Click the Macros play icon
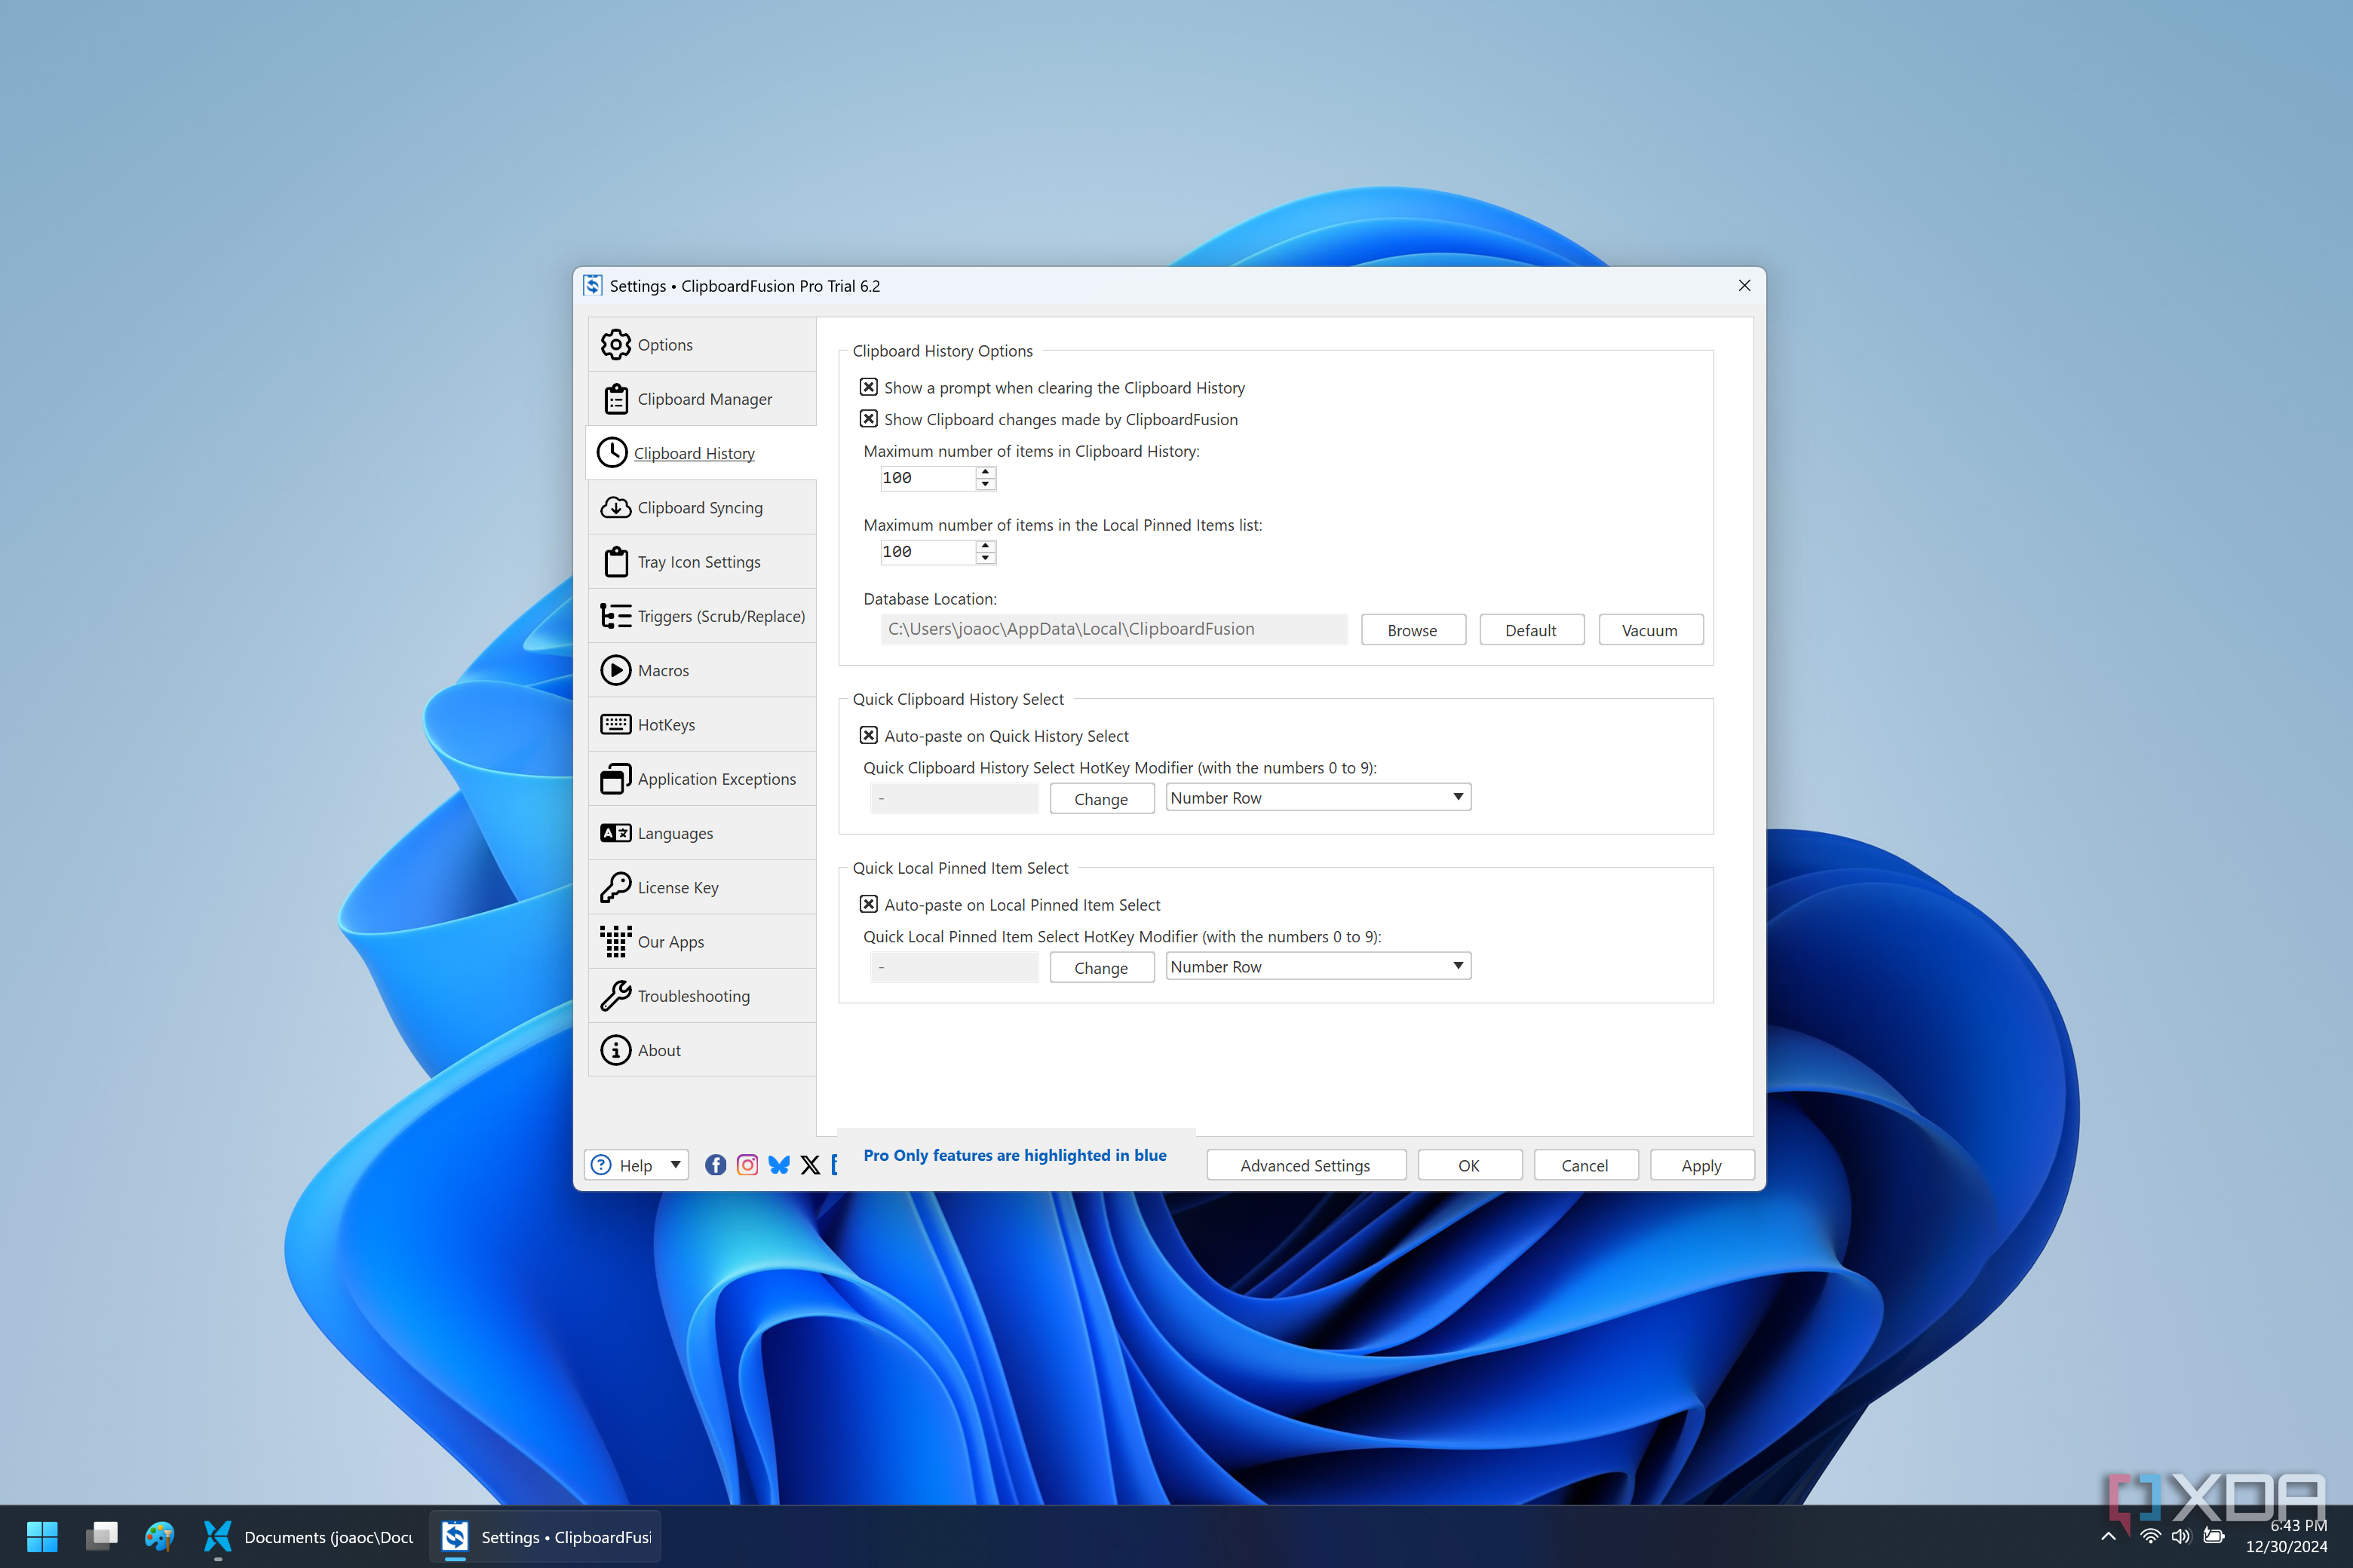 [x=615, y=670]
